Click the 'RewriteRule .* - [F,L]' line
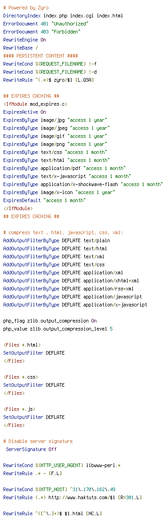The image size is (167, 521). (x=33, y=473)
